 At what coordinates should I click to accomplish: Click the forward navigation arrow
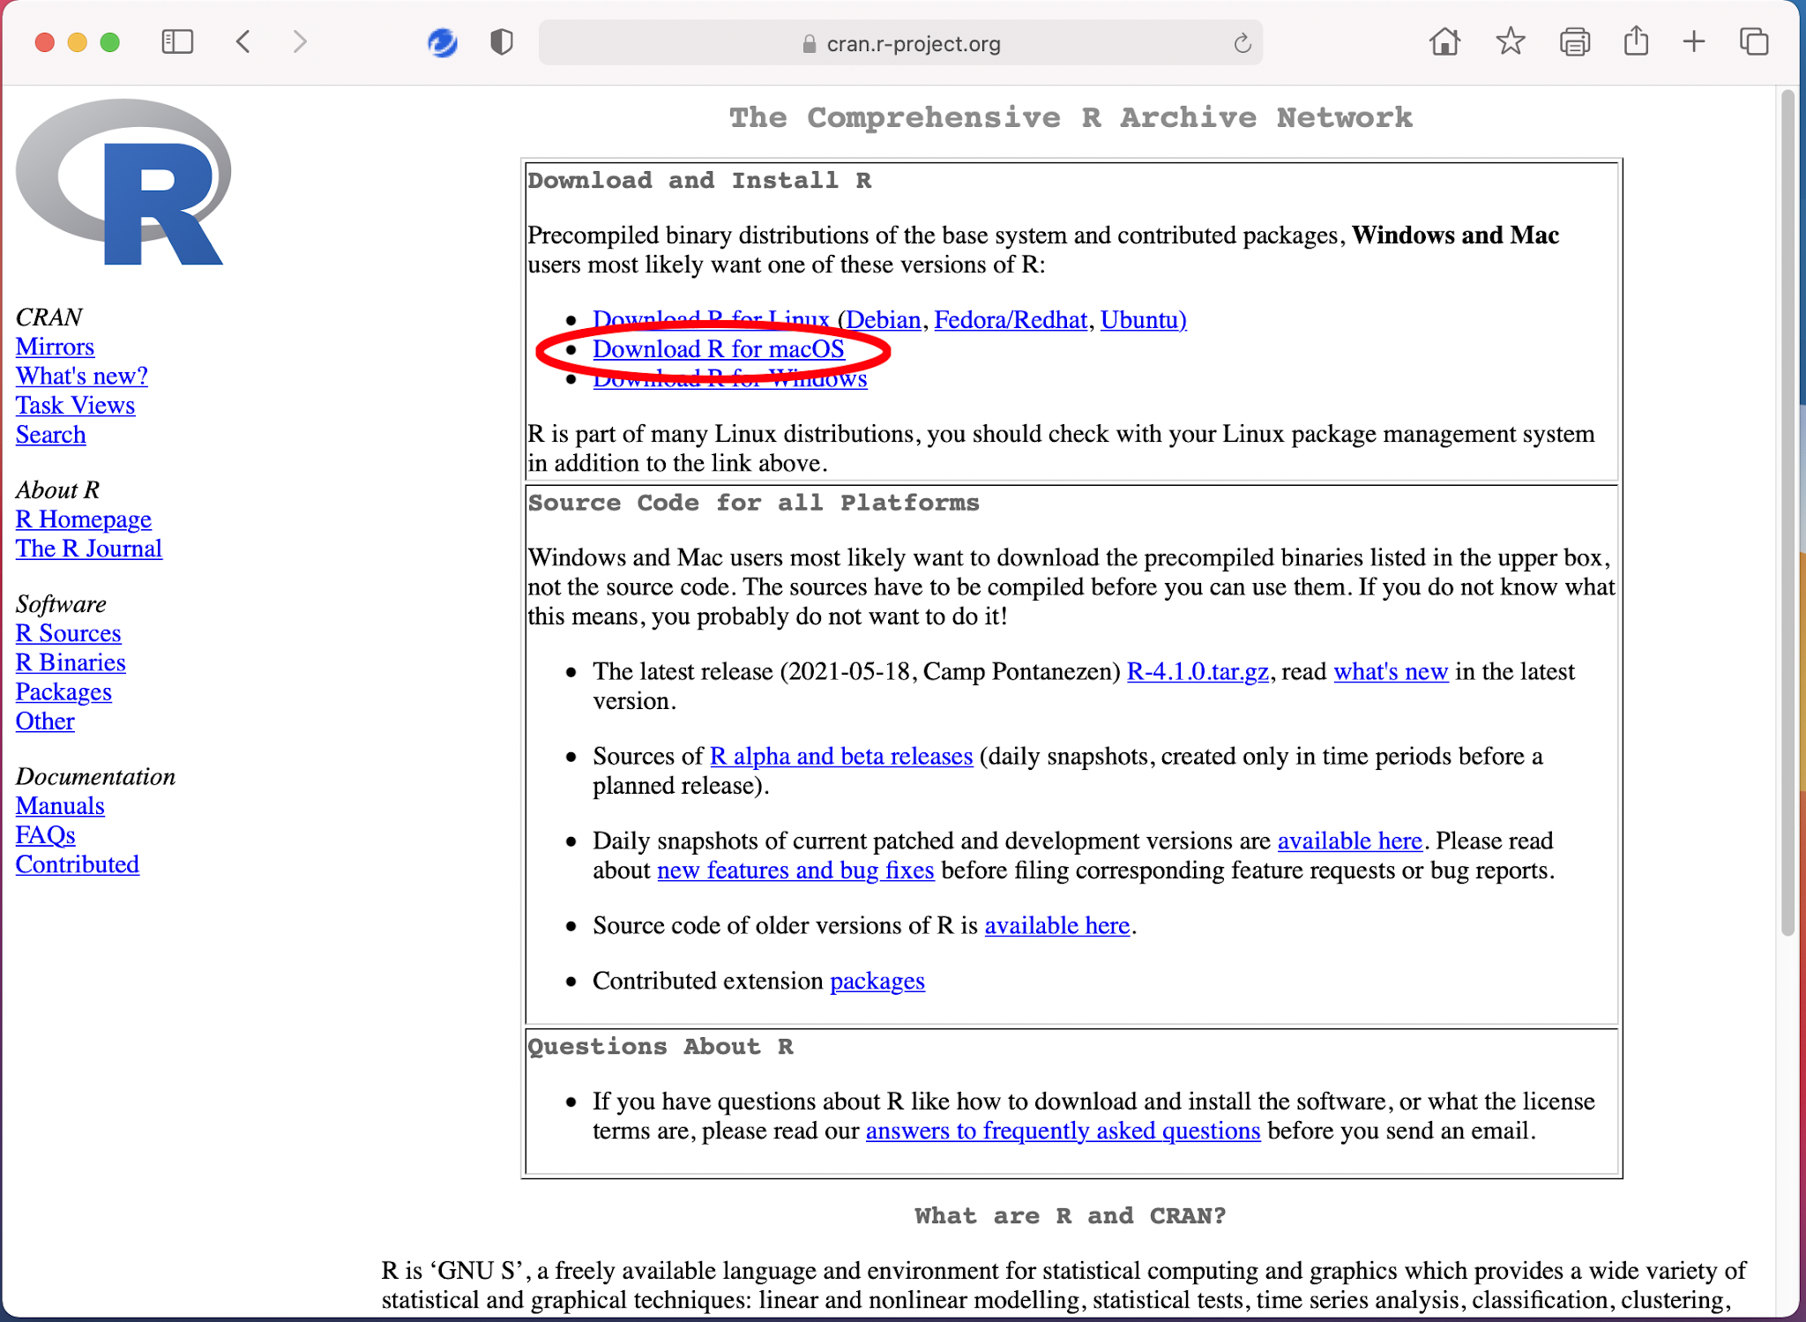tap(300, 41)
